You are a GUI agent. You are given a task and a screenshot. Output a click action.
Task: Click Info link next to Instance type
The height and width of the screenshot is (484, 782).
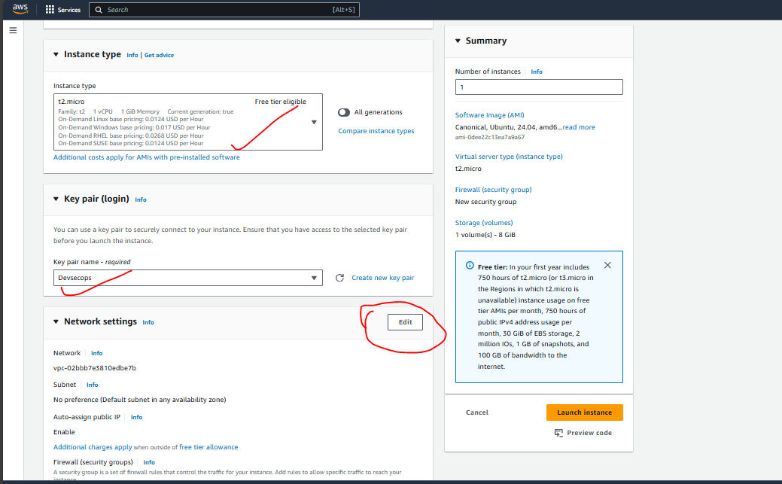pos(132,55)
